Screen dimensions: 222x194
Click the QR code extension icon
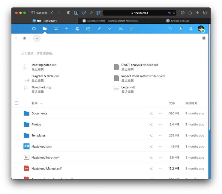coord(98,13)
